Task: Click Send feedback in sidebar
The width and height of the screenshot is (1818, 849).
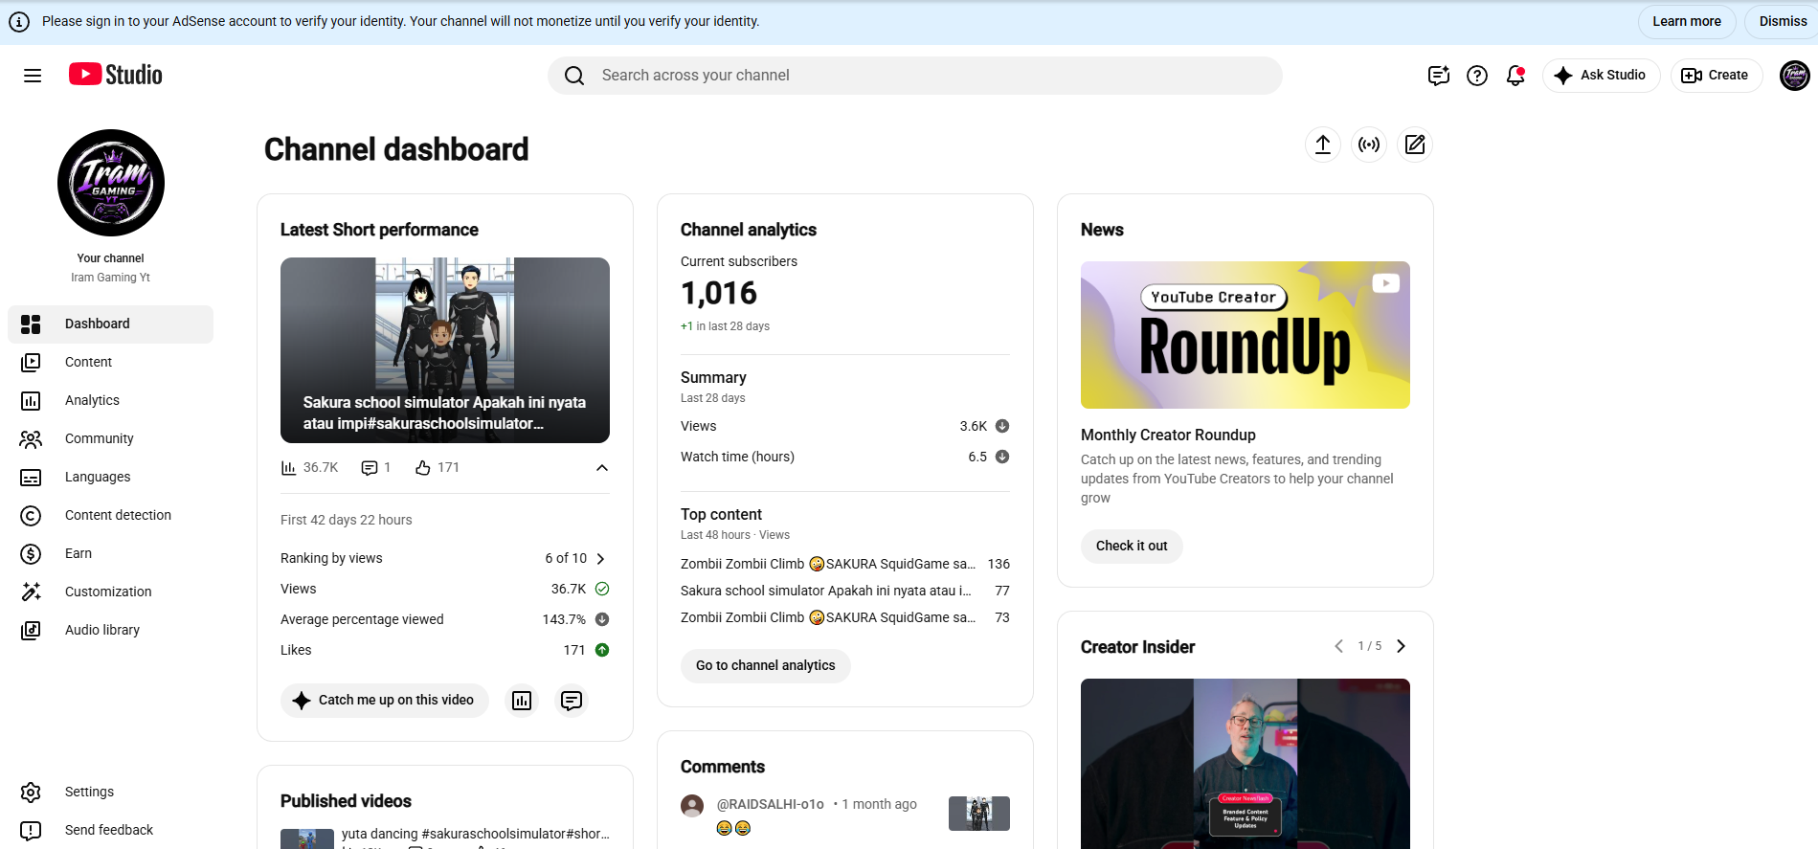Action: (110, 831)
